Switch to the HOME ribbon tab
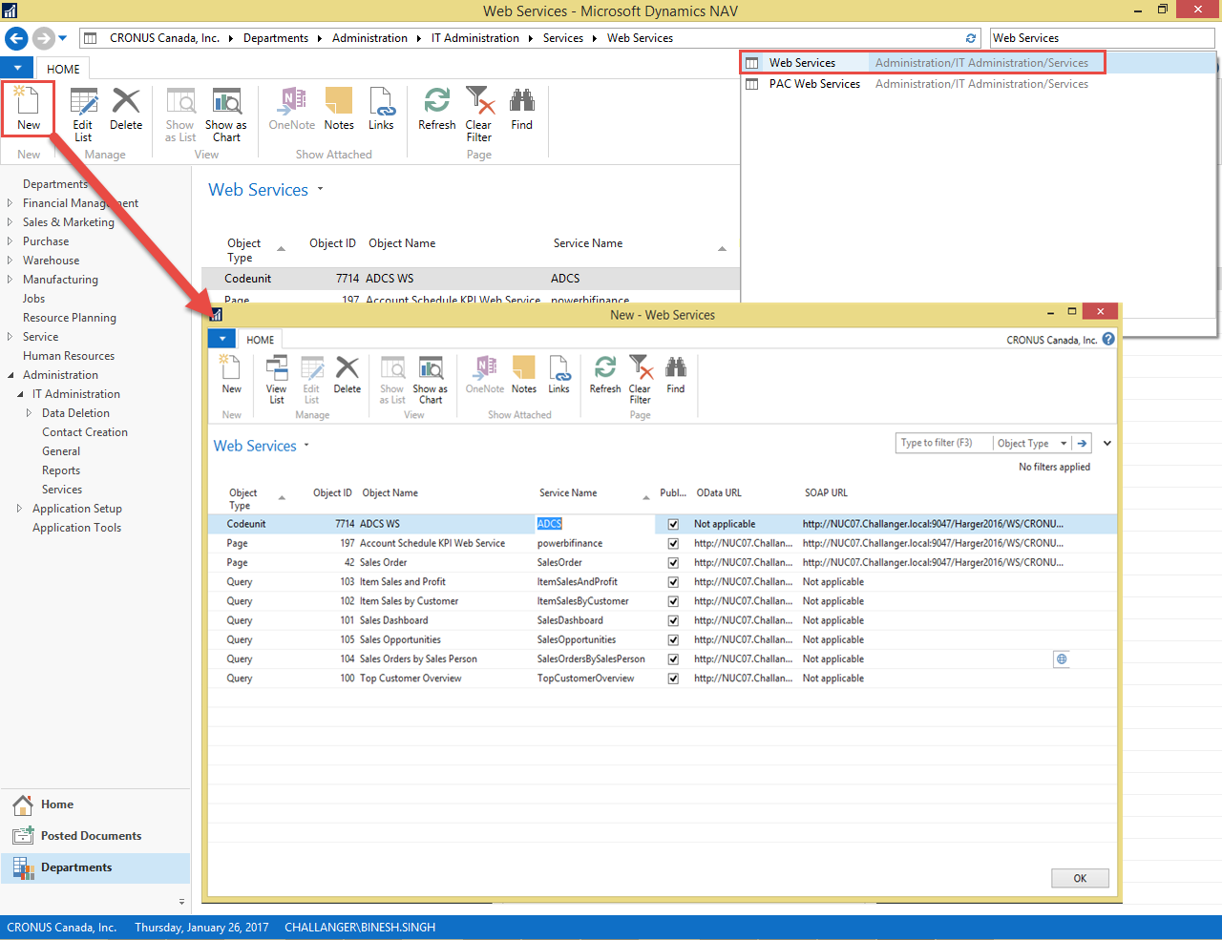Viewport: 1222px width, 940px height. [260, 339]
